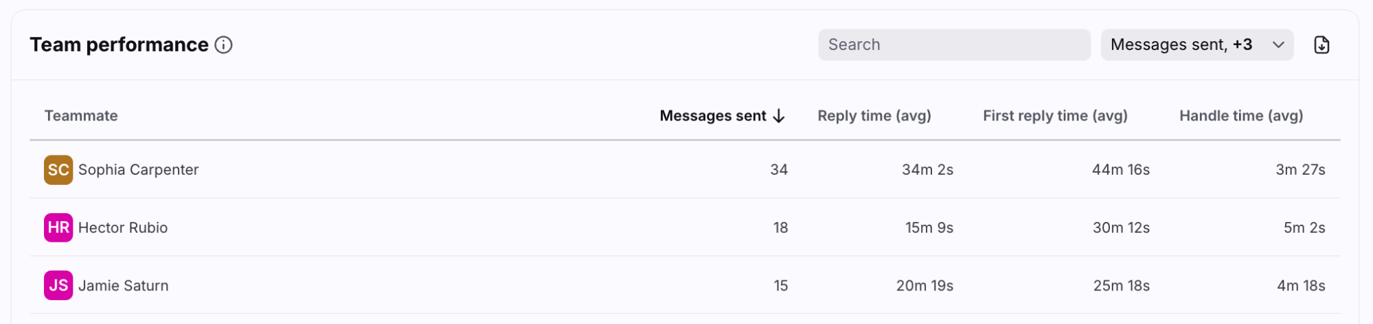
Task: Sort by First reply time (avg) column
Action: (x=1055, y=116)
